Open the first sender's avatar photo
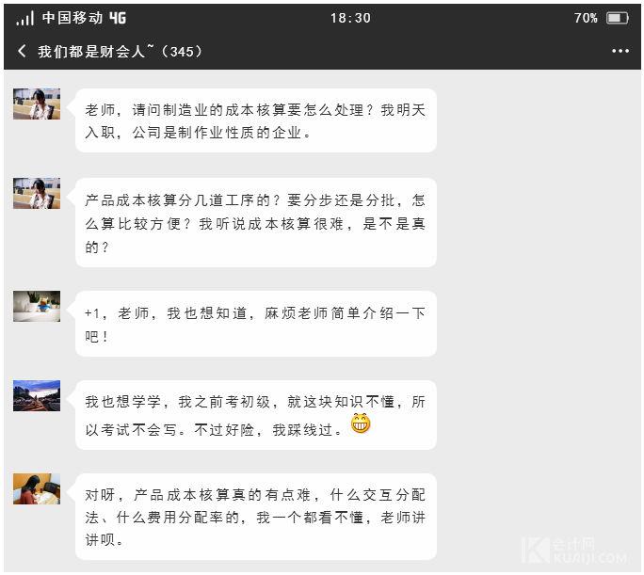 37,104
